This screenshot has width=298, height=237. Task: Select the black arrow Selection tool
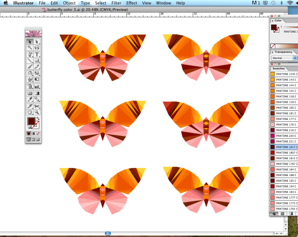coord(29,42)
